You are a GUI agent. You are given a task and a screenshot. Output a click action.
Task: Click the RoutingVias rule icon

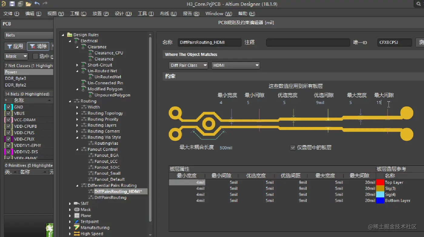(x=91, y=143)
